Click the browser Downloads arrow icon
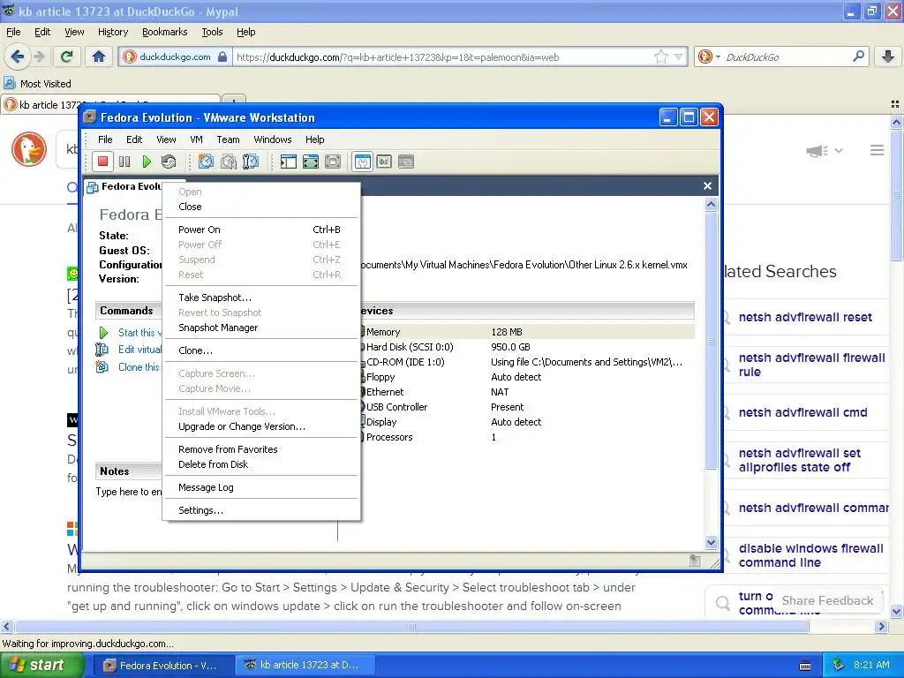Image resolution: width=904 pixels, height=678 pixels. coord(888,56)
